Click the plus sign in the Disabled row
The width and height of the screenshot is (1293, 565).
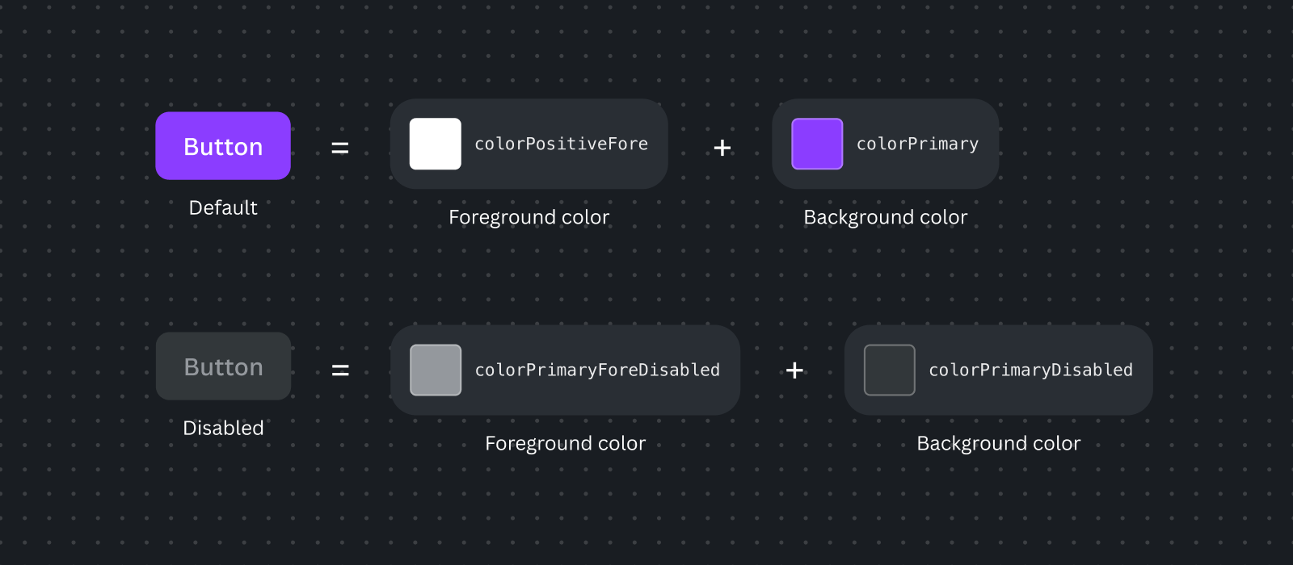pyautogui.click(x=794, y=370)
